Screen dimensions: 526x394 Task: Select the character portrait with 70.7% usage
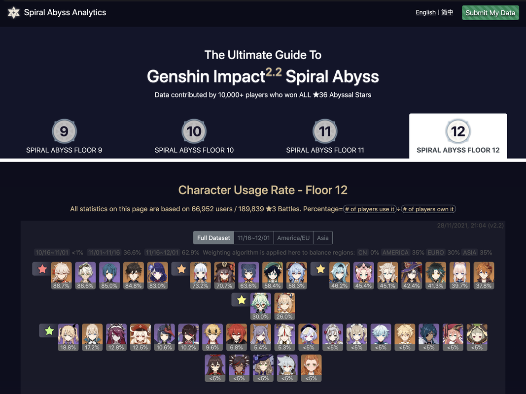click(x=224, y=275)
